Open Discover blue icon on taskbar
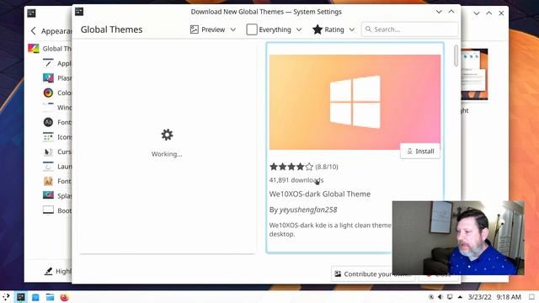Image resolution: width=539 pixels, height=303 pixels. [35, 297]
